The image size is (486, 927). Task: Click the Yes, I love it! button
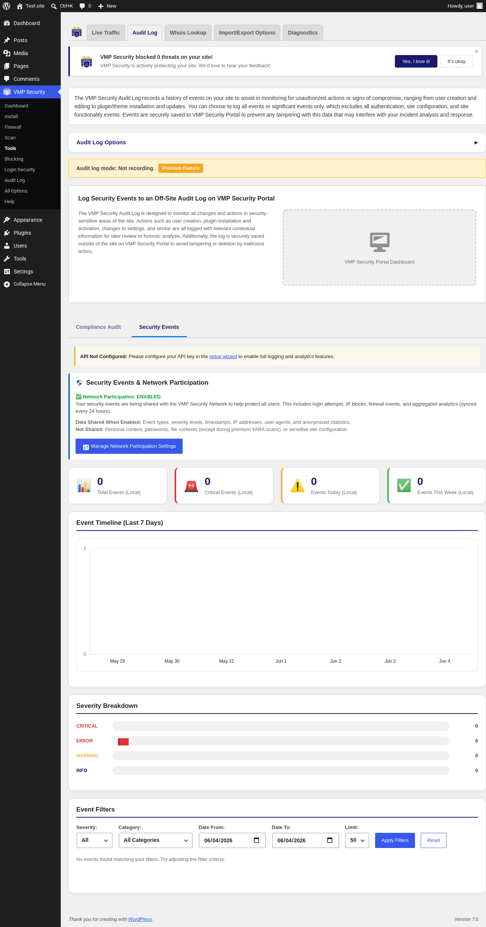(x=416, y=62)
